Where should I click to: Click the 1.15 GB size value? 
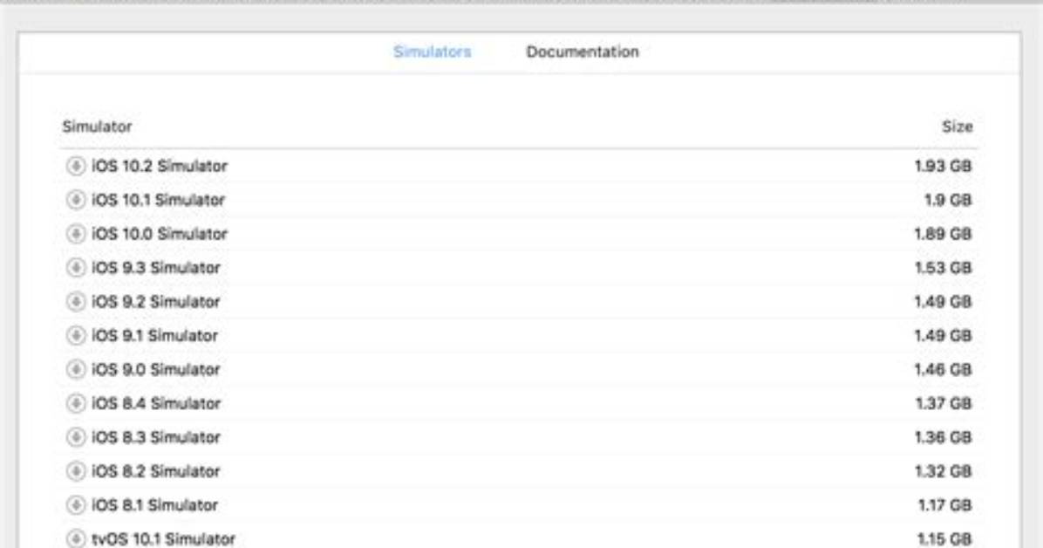944,538
